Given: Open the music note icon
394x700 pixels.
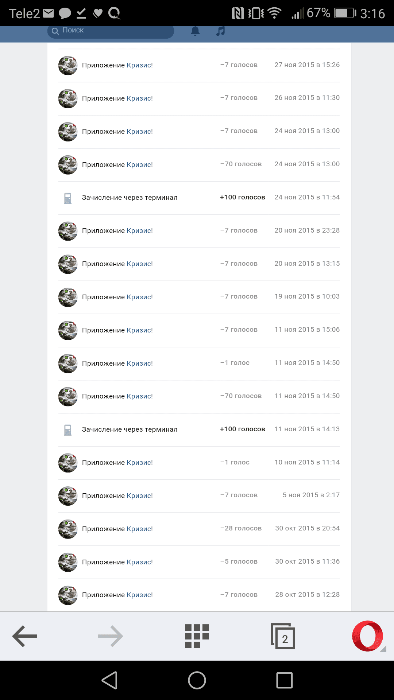Looking at the screenshot, I should pos(220,31).
